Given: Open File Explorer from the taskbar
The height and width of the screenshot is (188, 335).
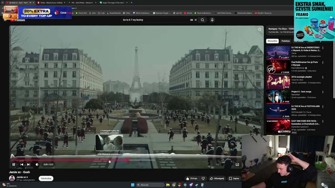Looking at the screenshot, I should [168, 185].
